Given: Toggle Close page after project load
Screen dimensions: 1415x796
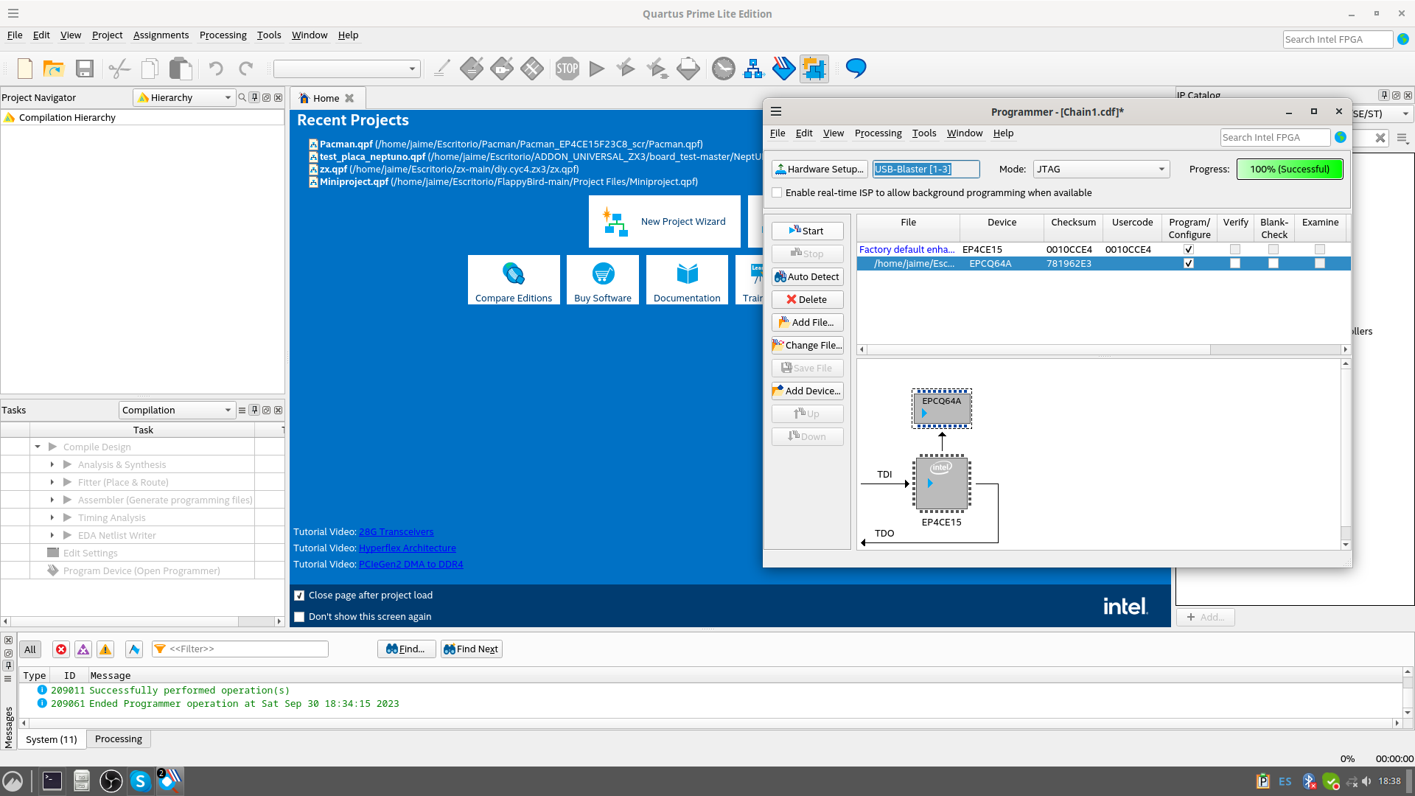Looking at the screenshot, I should point(299,596).
